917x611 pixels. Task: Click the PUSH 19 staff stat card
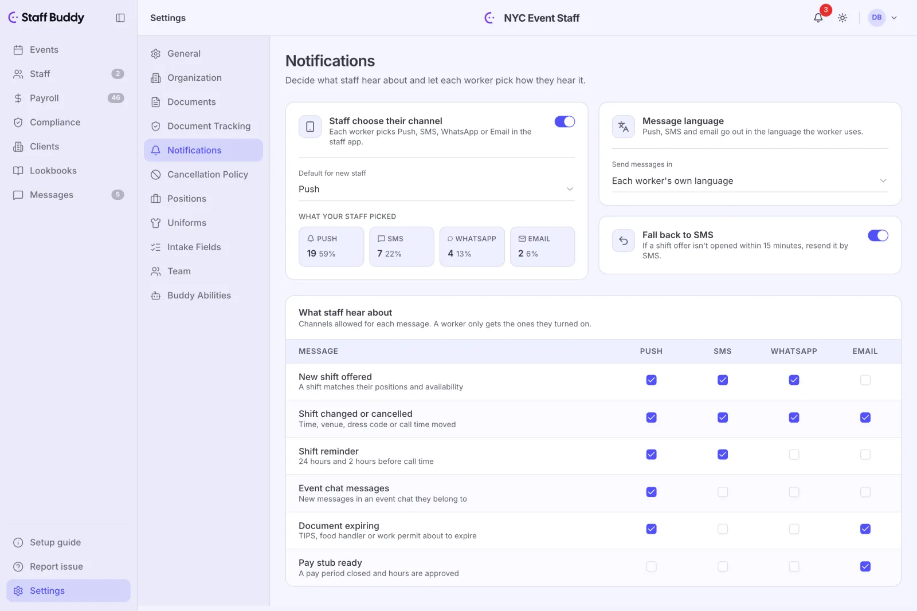pyautogui.click(x=331, y=246)
